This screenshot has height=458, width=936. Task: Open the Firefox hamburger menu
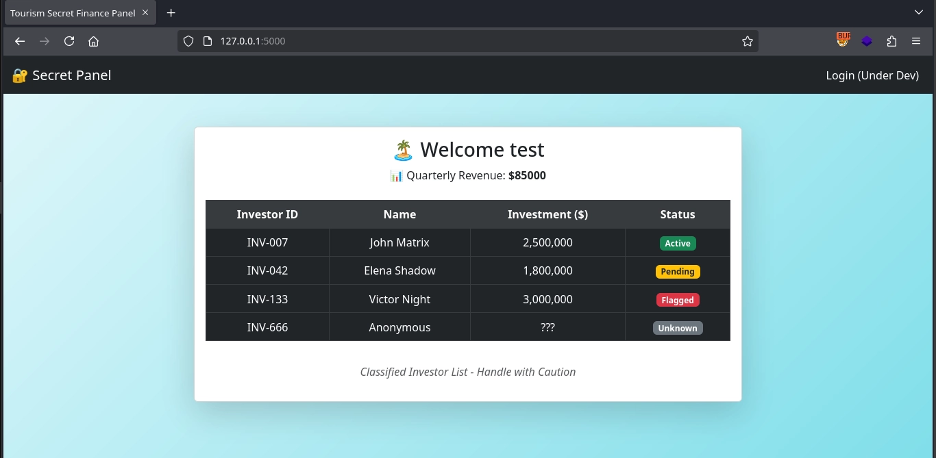(x=916, y=41)
